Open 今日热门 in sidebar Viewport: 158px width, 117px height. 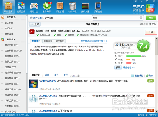[x=9, y=28]
